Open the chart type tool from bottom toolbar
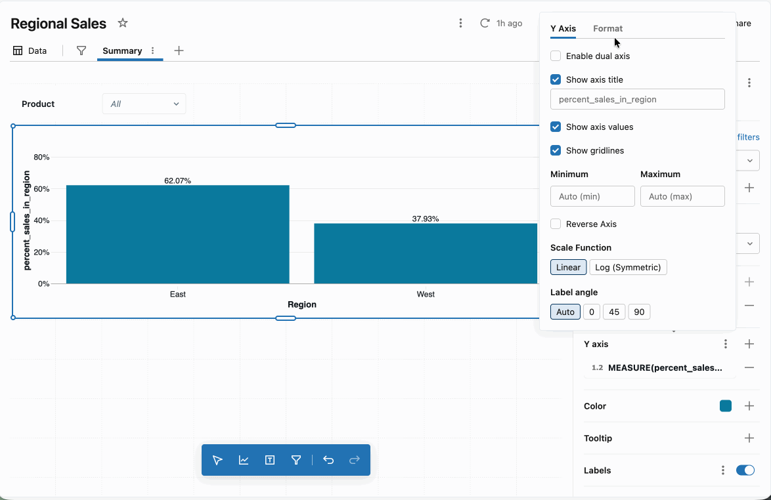Screen dimensions: 771x500 click(244, 460)
